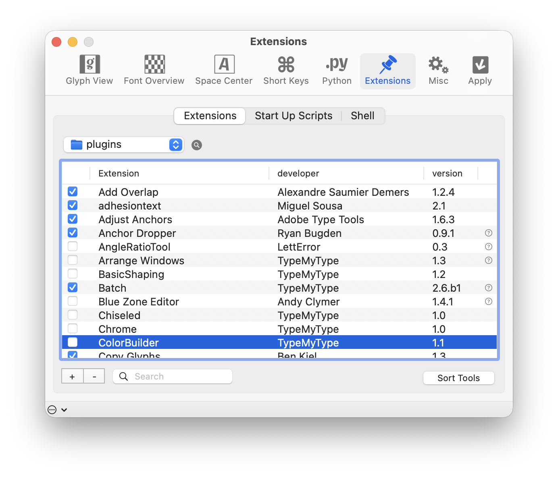The height and width of the screenshot is (477, 558).
Task: Open help for Anchor Dropper extension
Action: 488,233
